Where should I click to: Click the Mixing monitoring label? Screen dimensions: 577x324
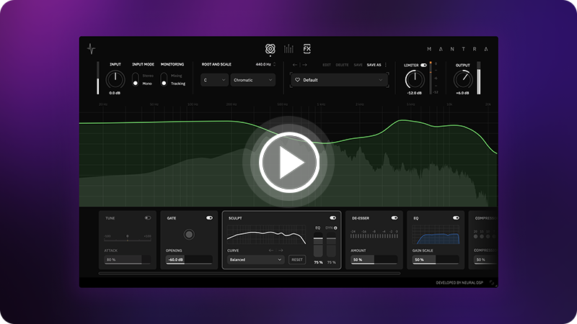177,76
